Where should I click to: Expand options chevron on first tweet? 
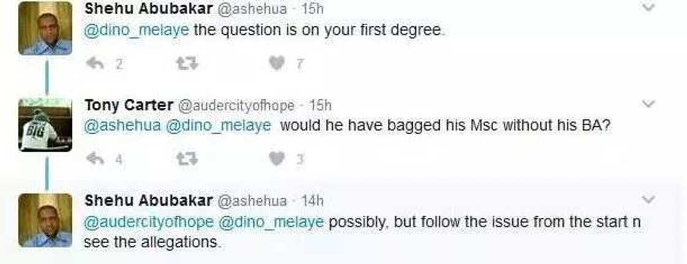648,8
